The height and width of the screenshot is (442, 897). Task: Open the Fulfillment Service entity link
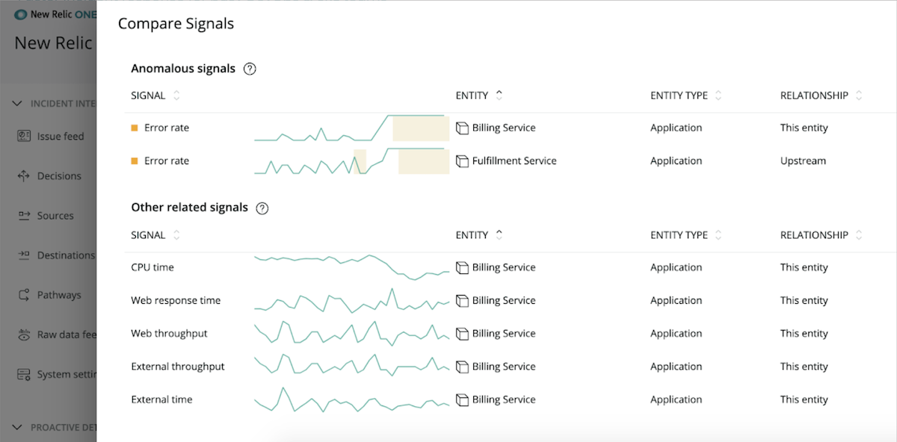(x=514, y=161)
